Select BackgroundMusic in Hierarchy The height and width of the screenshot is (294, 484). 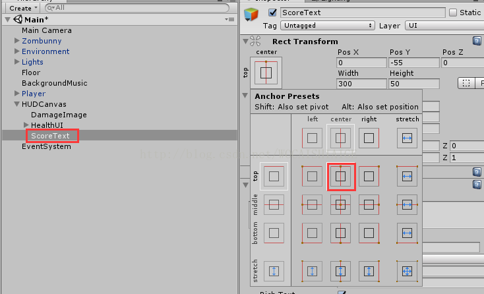[x=54, y=83]
